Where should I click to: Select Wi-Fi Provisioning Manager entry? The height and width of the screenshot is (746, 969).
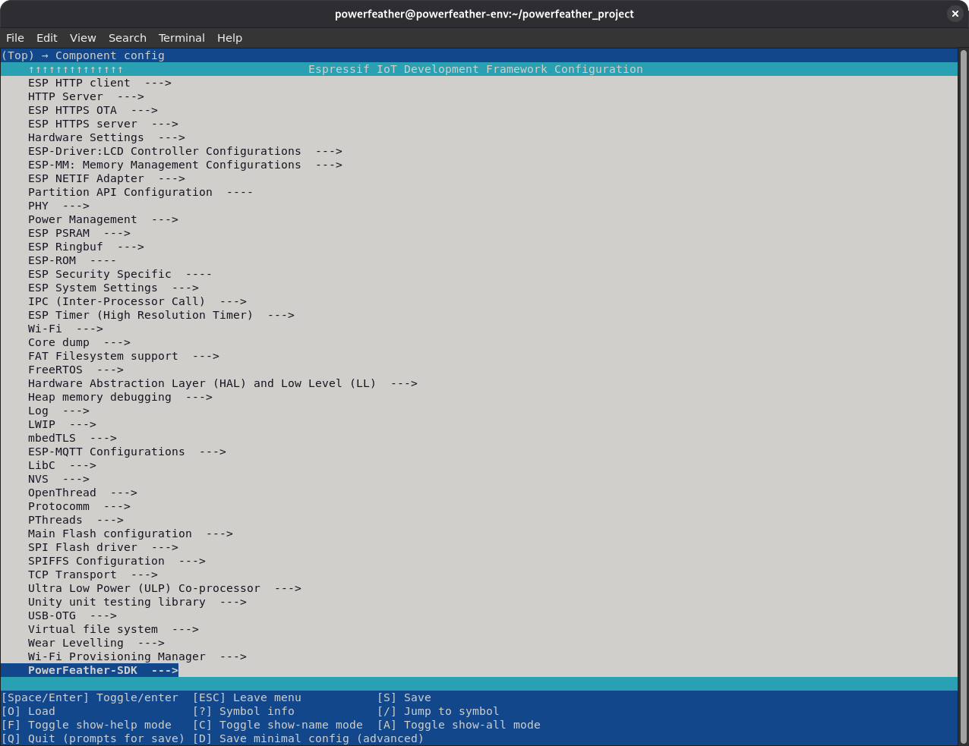click(137, 656)
